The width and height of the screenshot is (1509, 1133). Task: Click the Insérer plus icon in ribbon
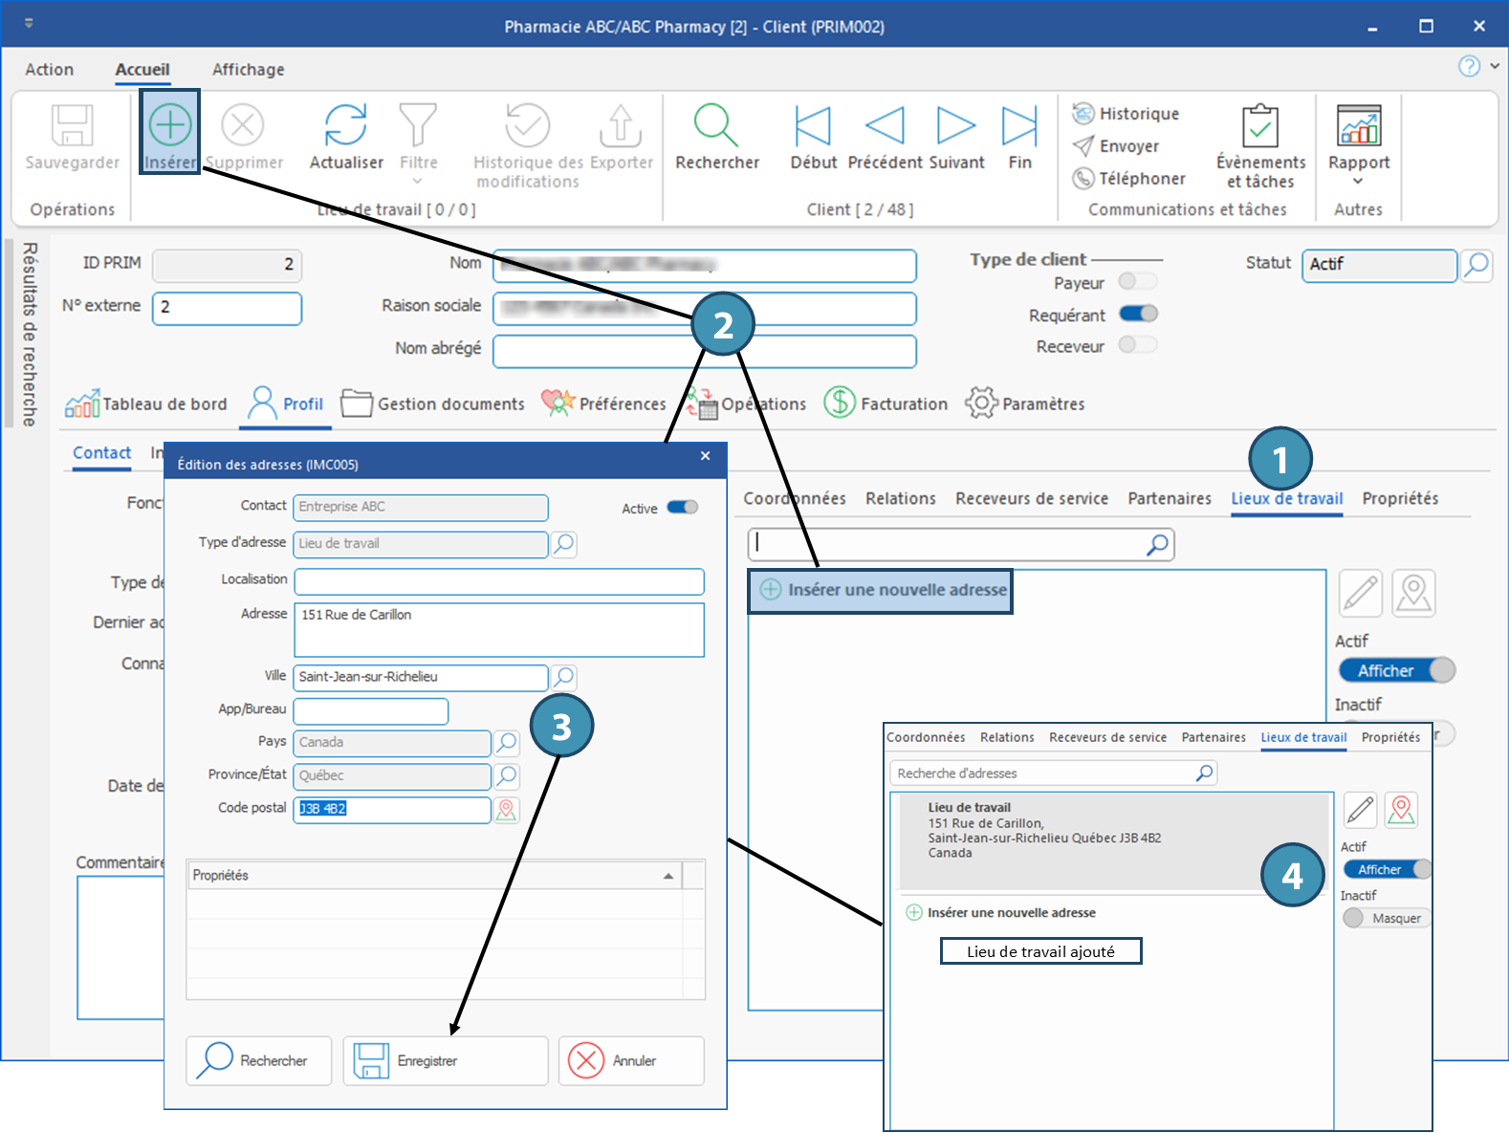pos(169,125)
